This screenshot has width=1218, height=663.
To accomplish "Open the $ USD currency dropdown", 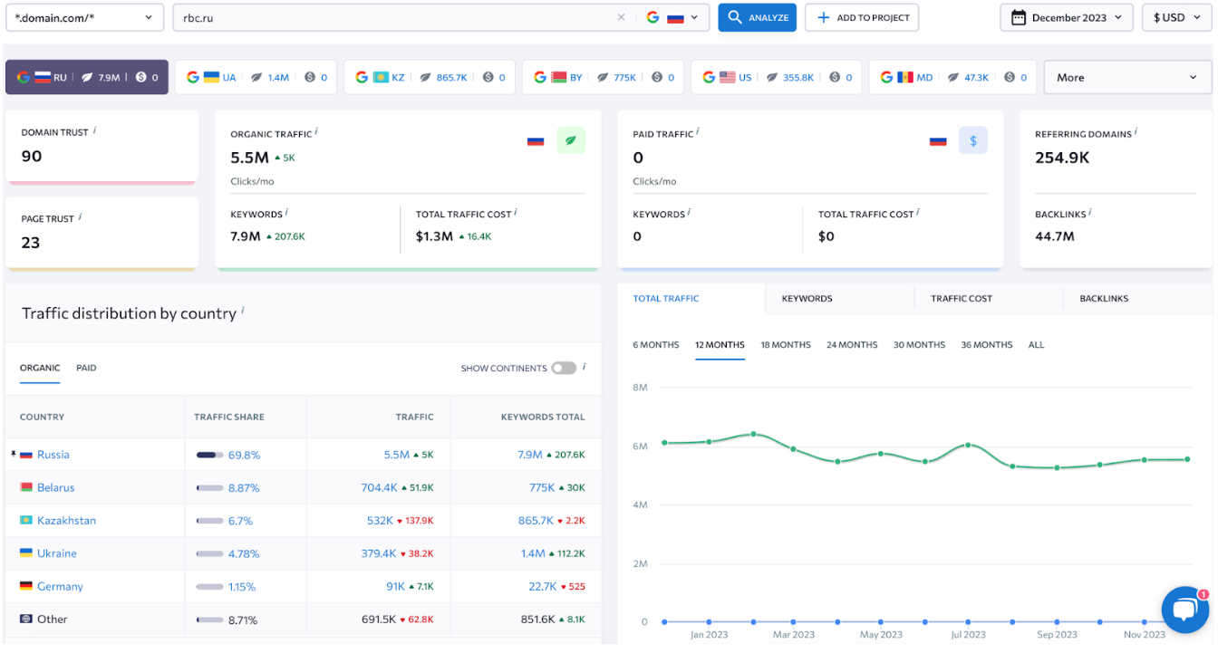I will pos(1176,17).
